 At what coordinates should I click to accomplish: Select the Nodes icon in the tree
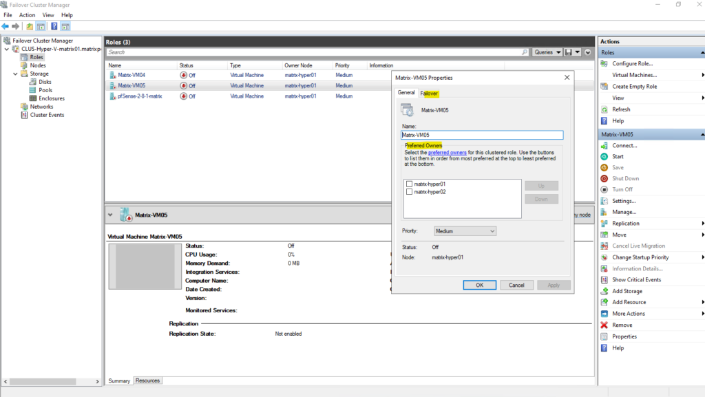24,65
